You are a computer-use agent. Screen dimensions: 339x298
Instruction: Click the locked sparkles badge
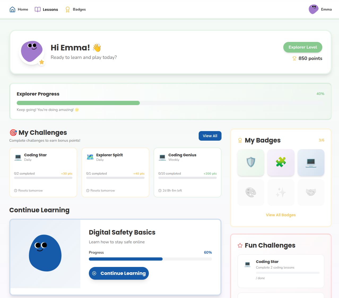[281, 192]
